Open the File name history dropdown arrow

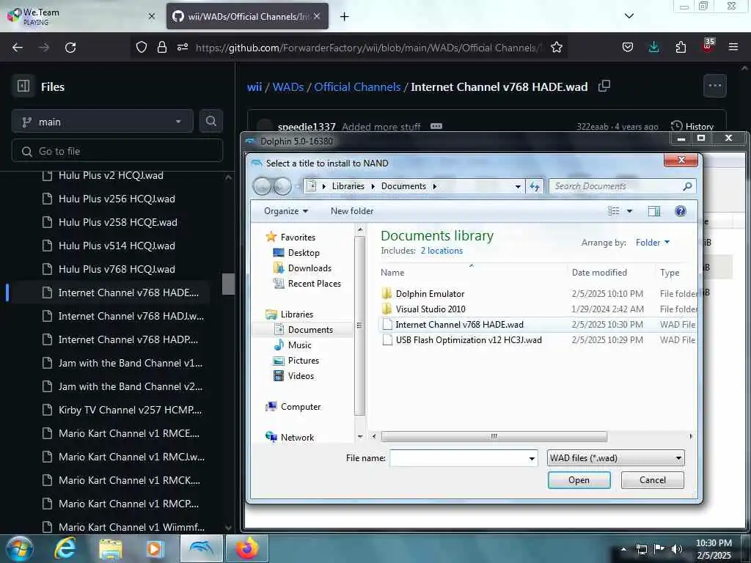click(x=532, y=459)
